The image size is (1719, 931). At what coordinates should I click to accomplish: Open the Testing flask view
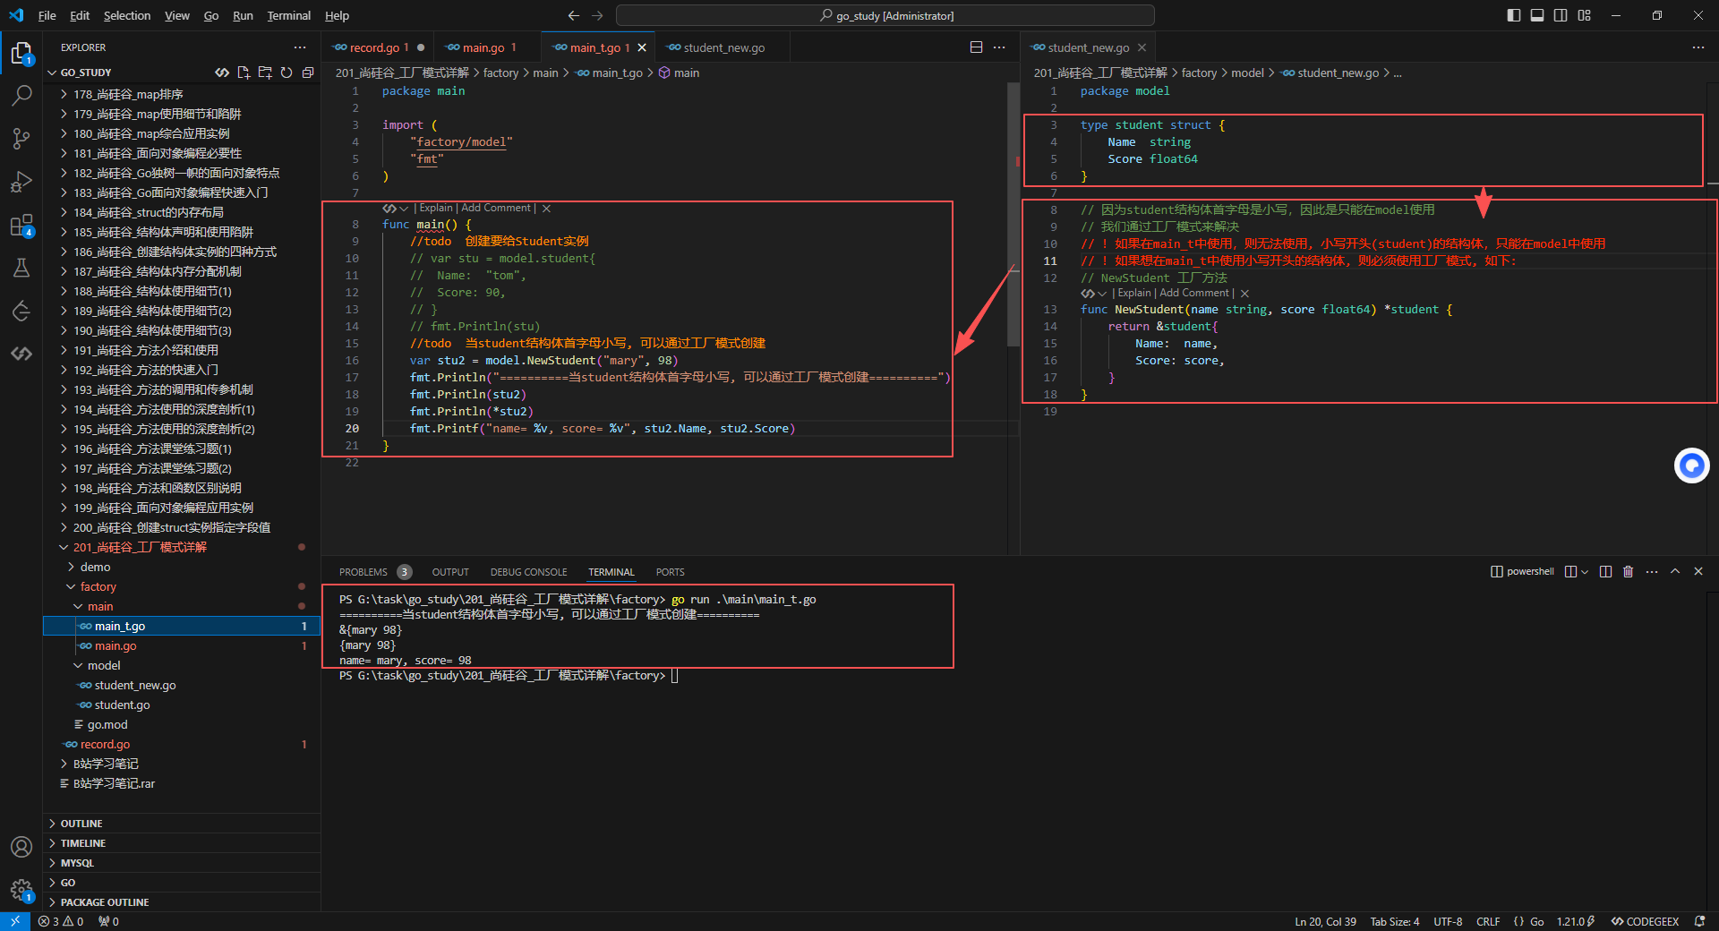pos(21,268)
